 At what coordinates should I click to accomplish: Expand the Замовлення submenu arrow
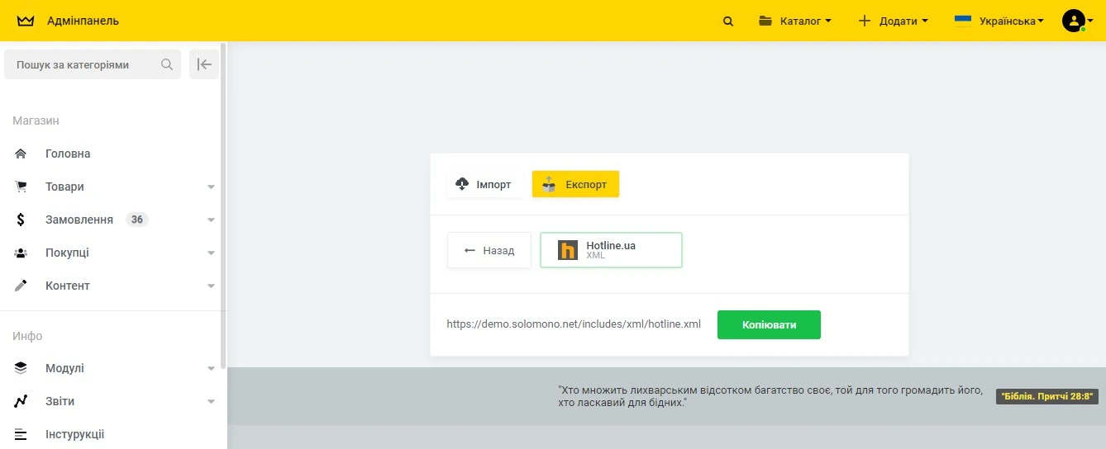[211, 220]
